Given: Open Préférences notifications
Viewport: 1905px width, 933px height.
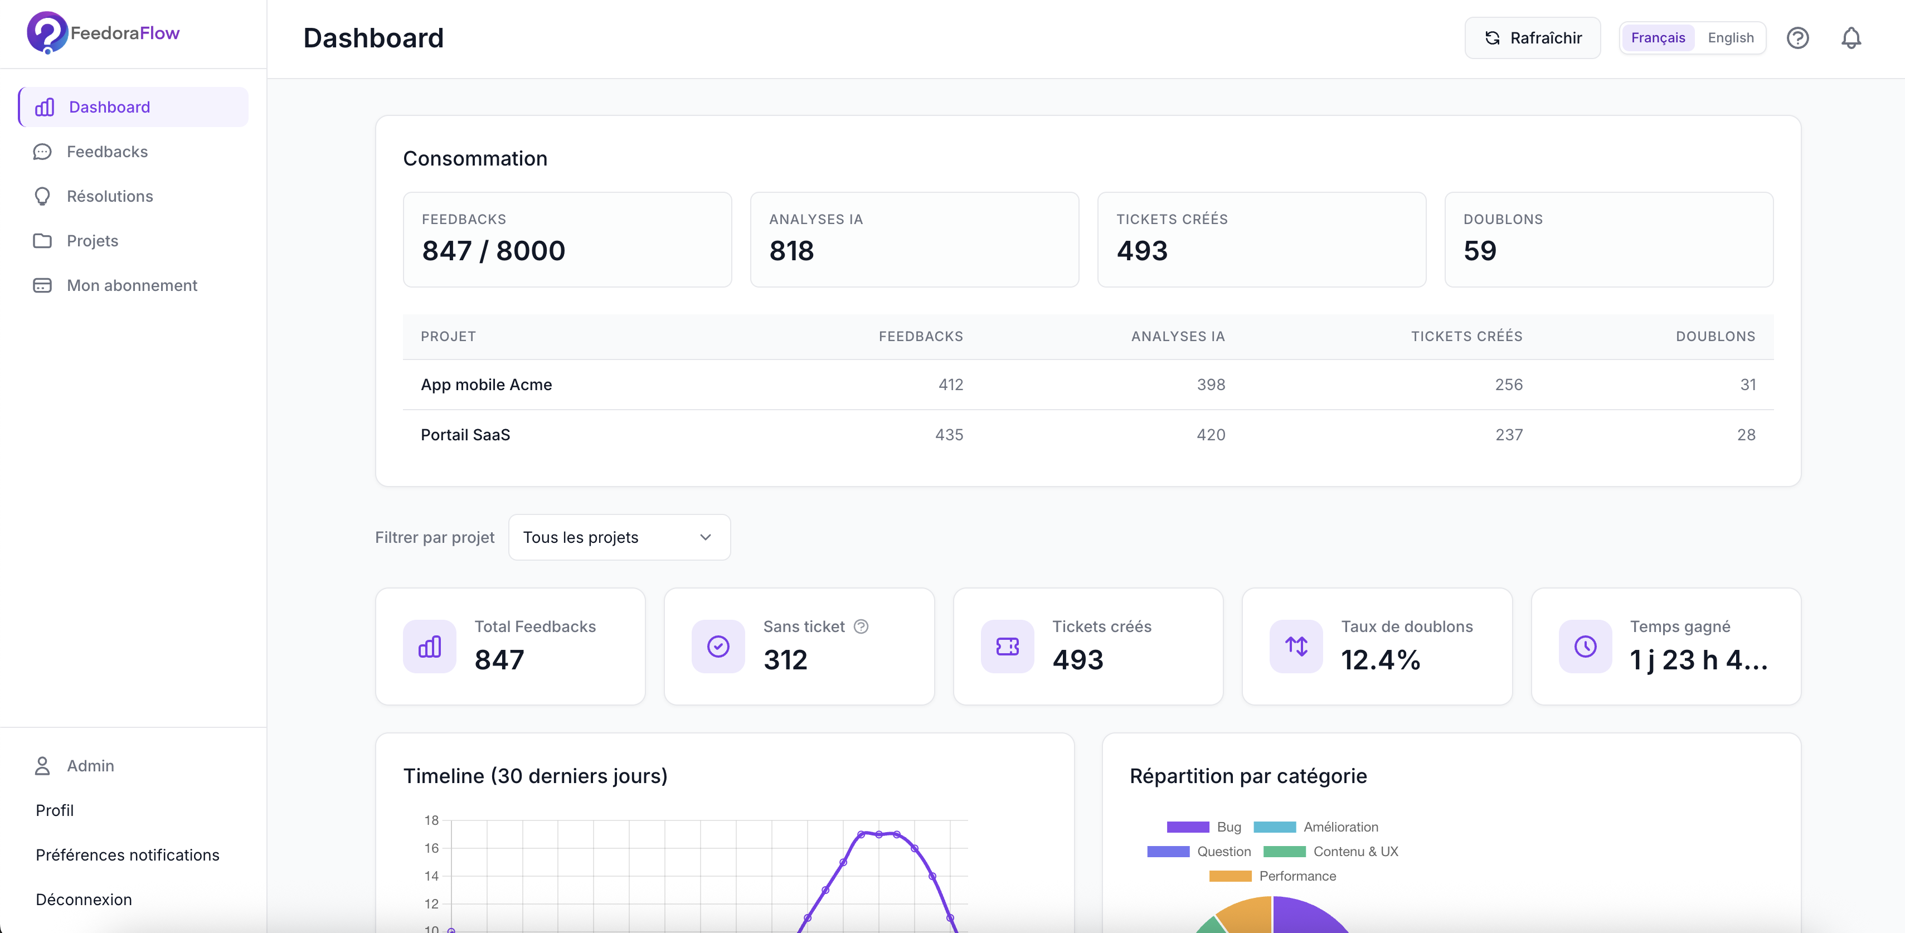Looking at the screenshot, I should coord(127,854).
